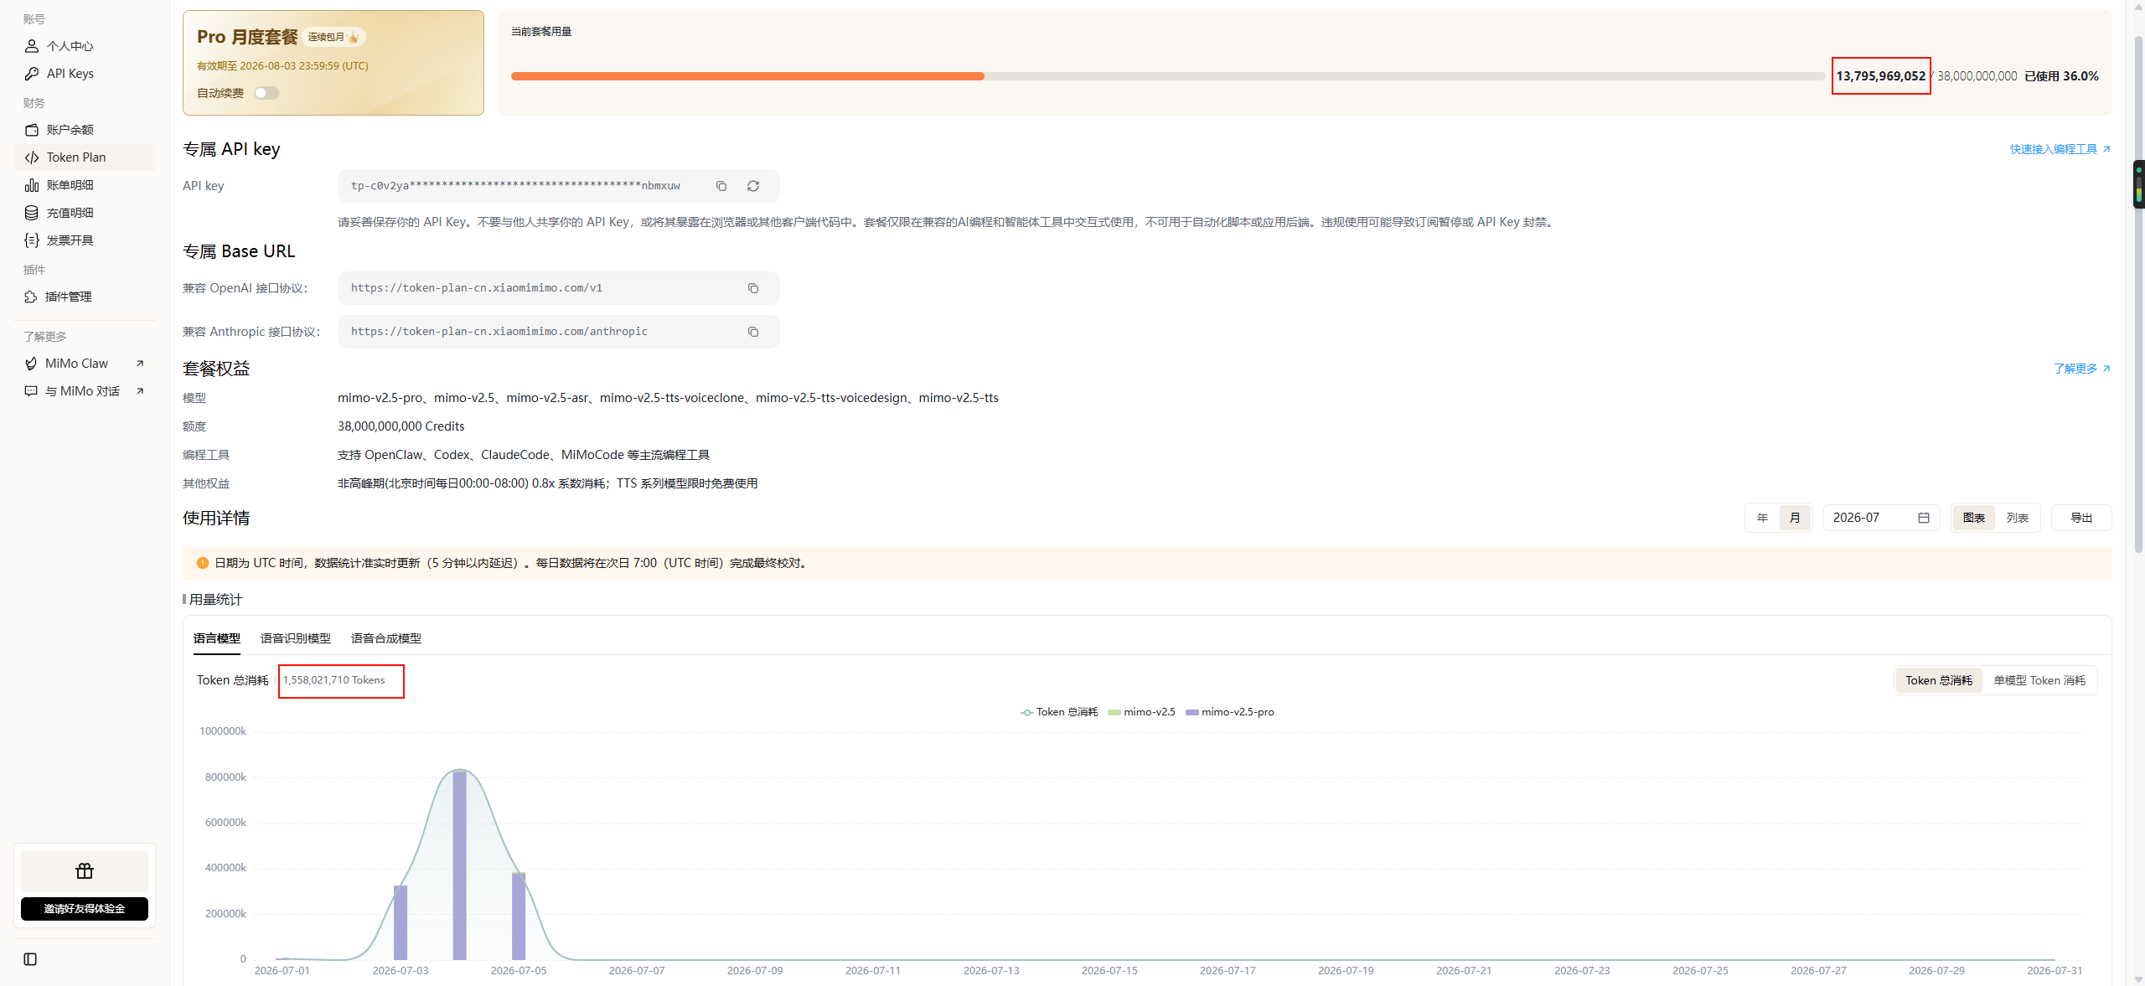Click the gift icon card

coord(85,871)
